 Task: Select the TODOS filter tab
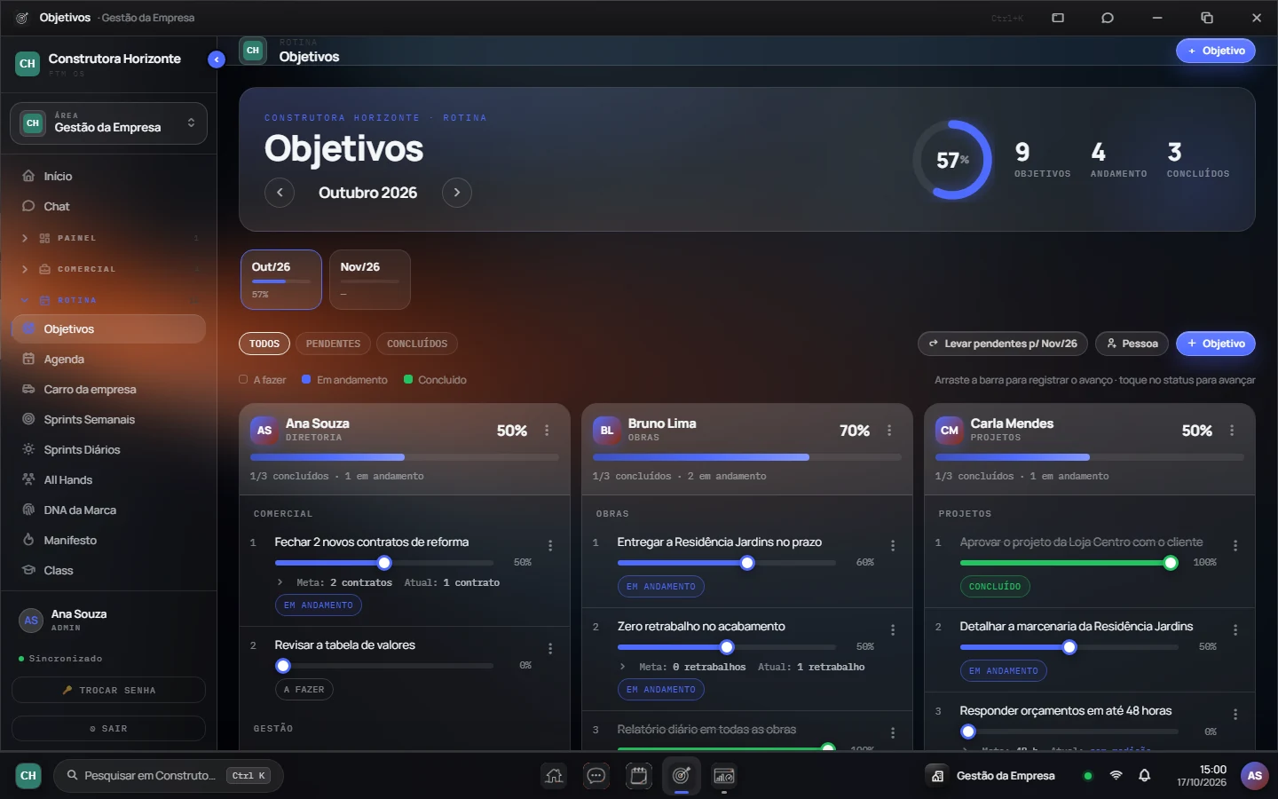264,344
